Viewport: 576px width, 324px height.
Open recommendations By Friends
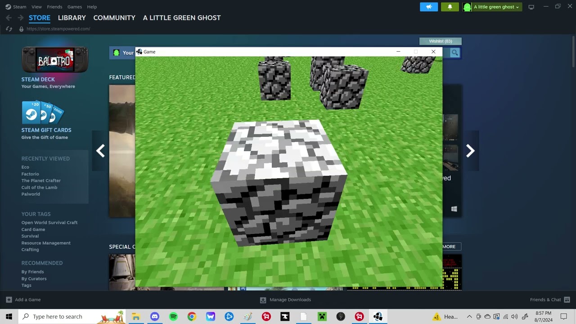pos(33,272)
